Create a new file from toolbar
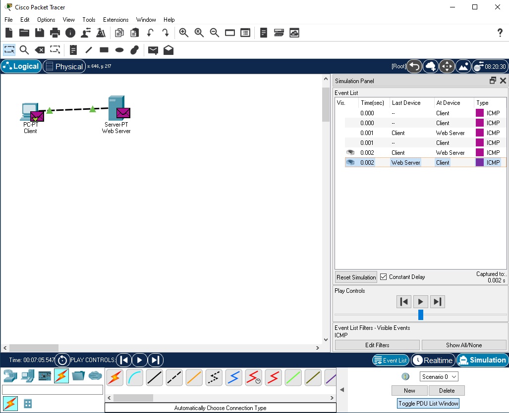This screenshot has height=413, width=509. [9, 33]
